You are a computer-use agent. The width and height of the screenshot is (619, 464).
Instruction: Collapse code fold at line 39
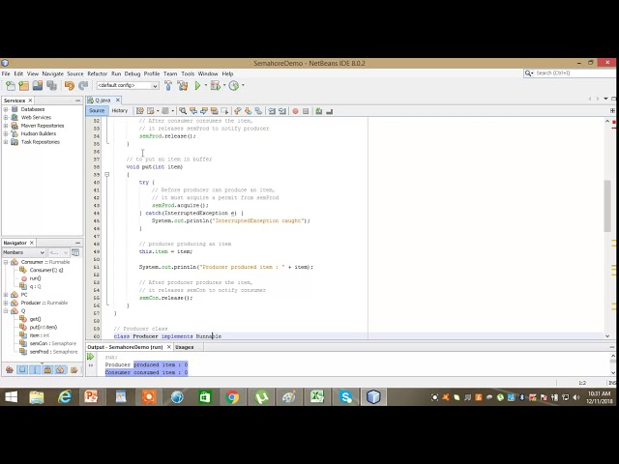[x=107, y=174]
